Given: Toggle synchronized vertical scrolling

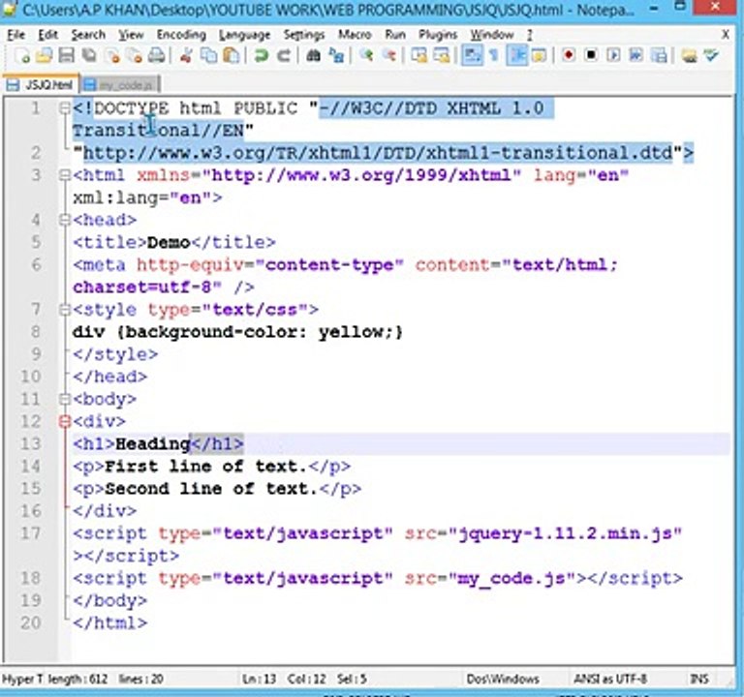Looking at the screenshot, I should click(418, 56).
